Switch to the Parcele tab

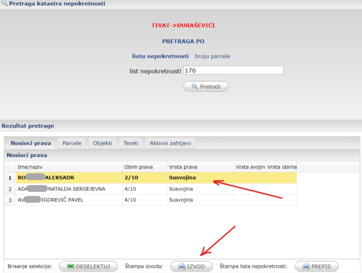(72, 143)
